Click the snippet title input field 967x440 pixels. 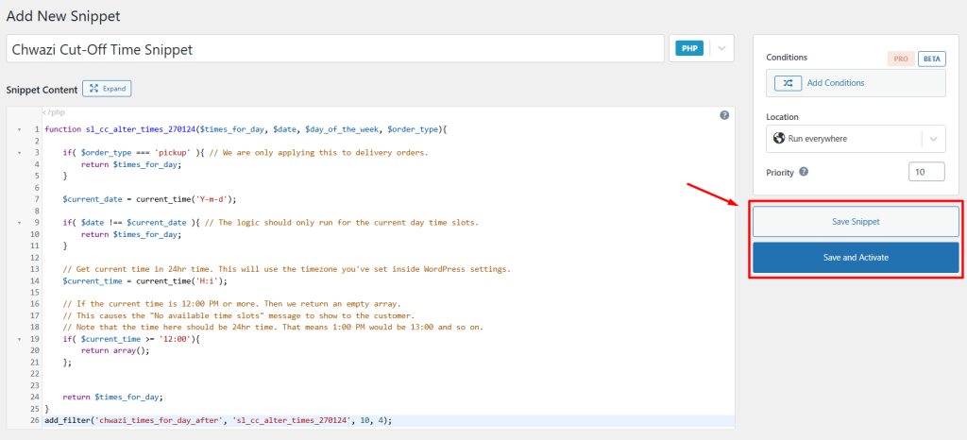pos(335,49)
